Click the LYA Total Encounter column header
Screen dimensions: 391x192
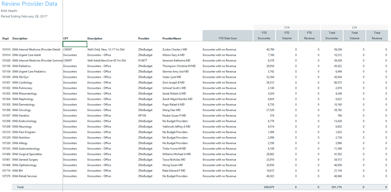pos(332,36)
